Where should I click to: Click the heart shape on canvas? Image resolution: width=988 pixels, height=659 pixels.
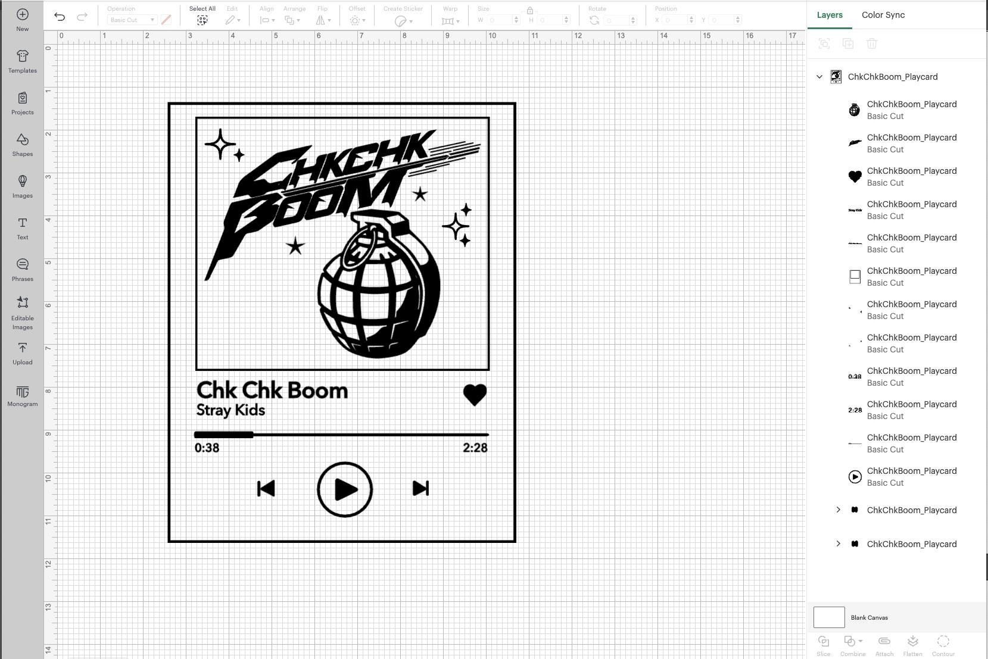(x=475, y=395)
